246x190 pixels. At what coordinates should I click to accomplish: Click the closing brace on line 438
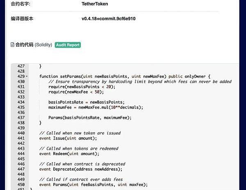[40, 123]
